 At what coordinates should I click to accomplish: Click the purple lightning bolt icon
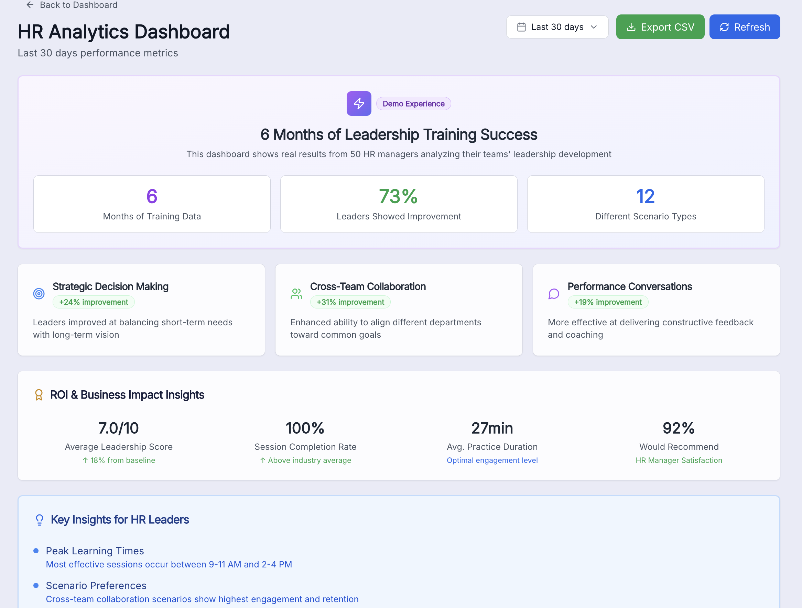coord(359,104)
